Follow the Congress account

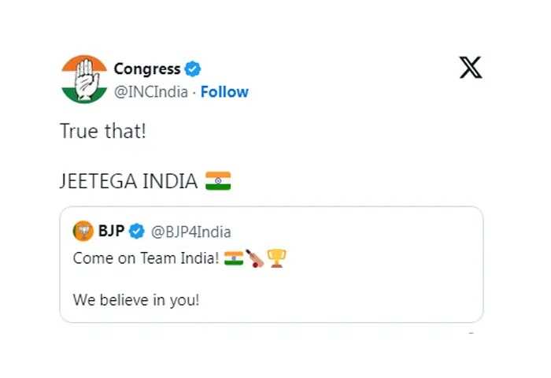click(224, 92)
